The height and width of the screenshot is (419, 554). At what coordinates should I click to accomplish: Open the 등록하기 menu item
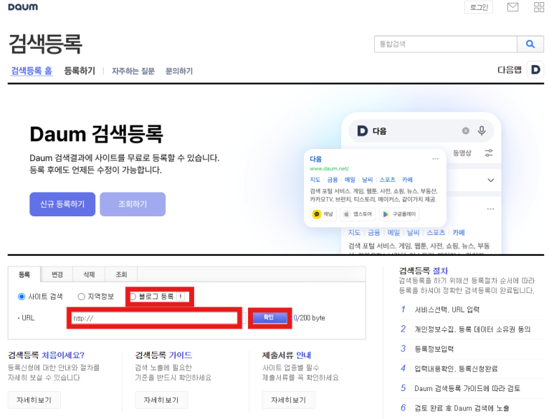[80, 71]
